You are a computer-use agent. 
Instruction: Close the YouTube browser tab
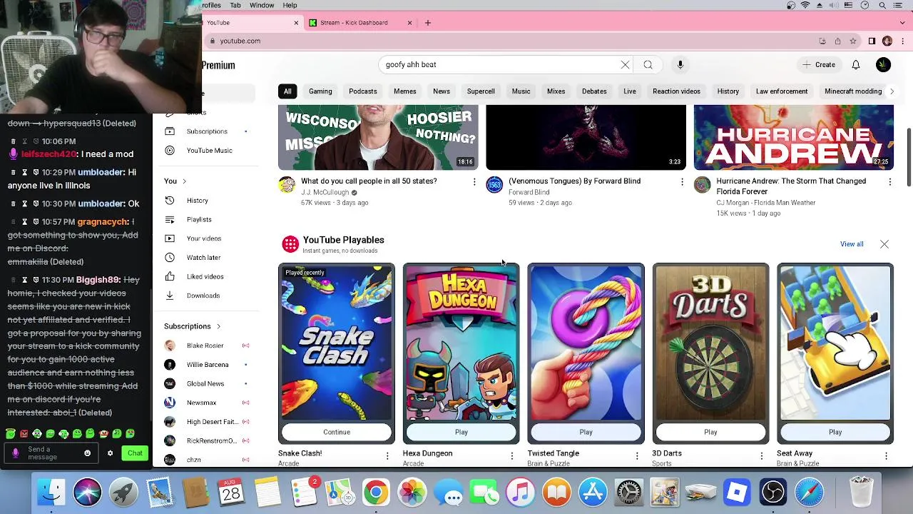[296, 23]
